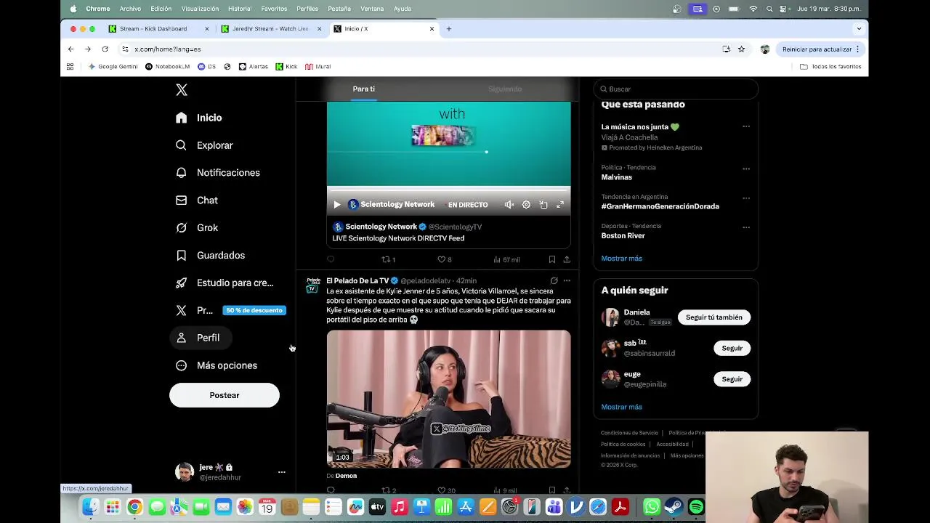This screenshot has height=523, width=930.
Task: Click the Buscar search field
Action: point(676,89)
